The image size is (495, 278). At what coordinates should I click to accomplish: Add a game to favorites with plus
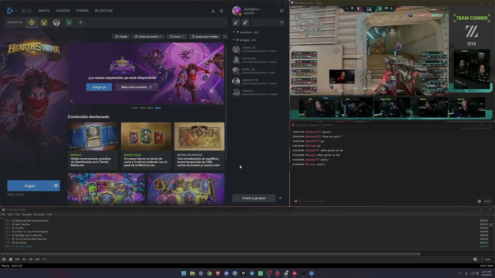(80, 22)
